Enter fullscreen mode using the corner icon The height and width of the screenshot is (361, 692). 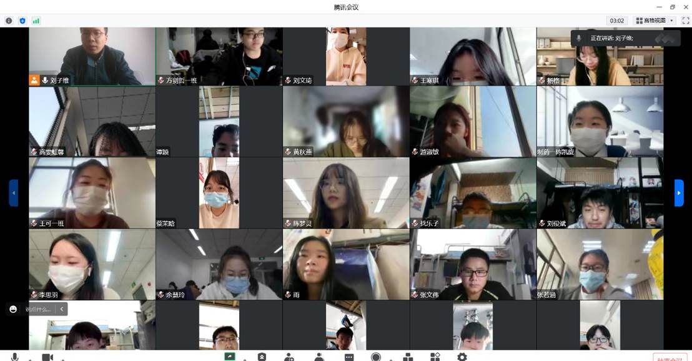point(685,21)
